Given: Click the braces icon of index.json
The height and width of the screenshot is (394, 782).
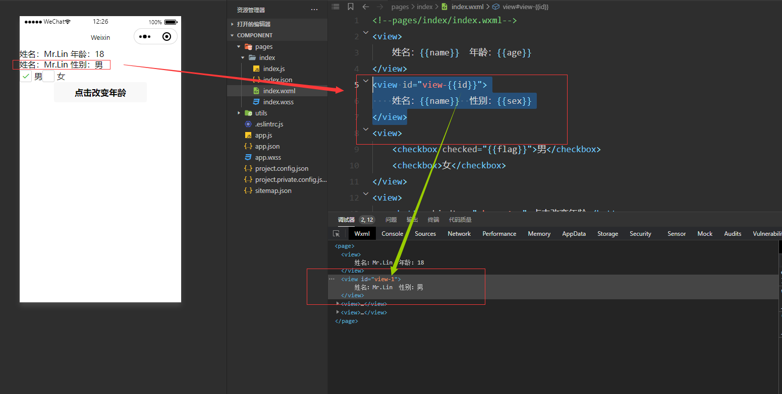Looking at the screenshot, I should (x=256, y=80).
